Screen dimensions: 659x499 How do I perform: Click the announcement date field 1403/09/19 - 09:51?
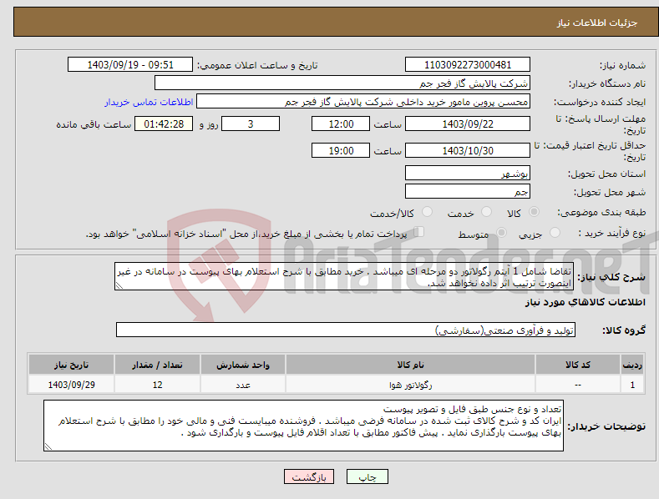pyautogui.click(x=130, y=65)
